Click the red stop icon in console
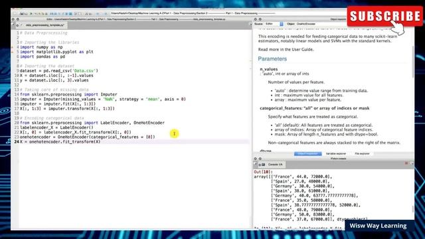This screenshot has height=239, width=425. point(406,163)
